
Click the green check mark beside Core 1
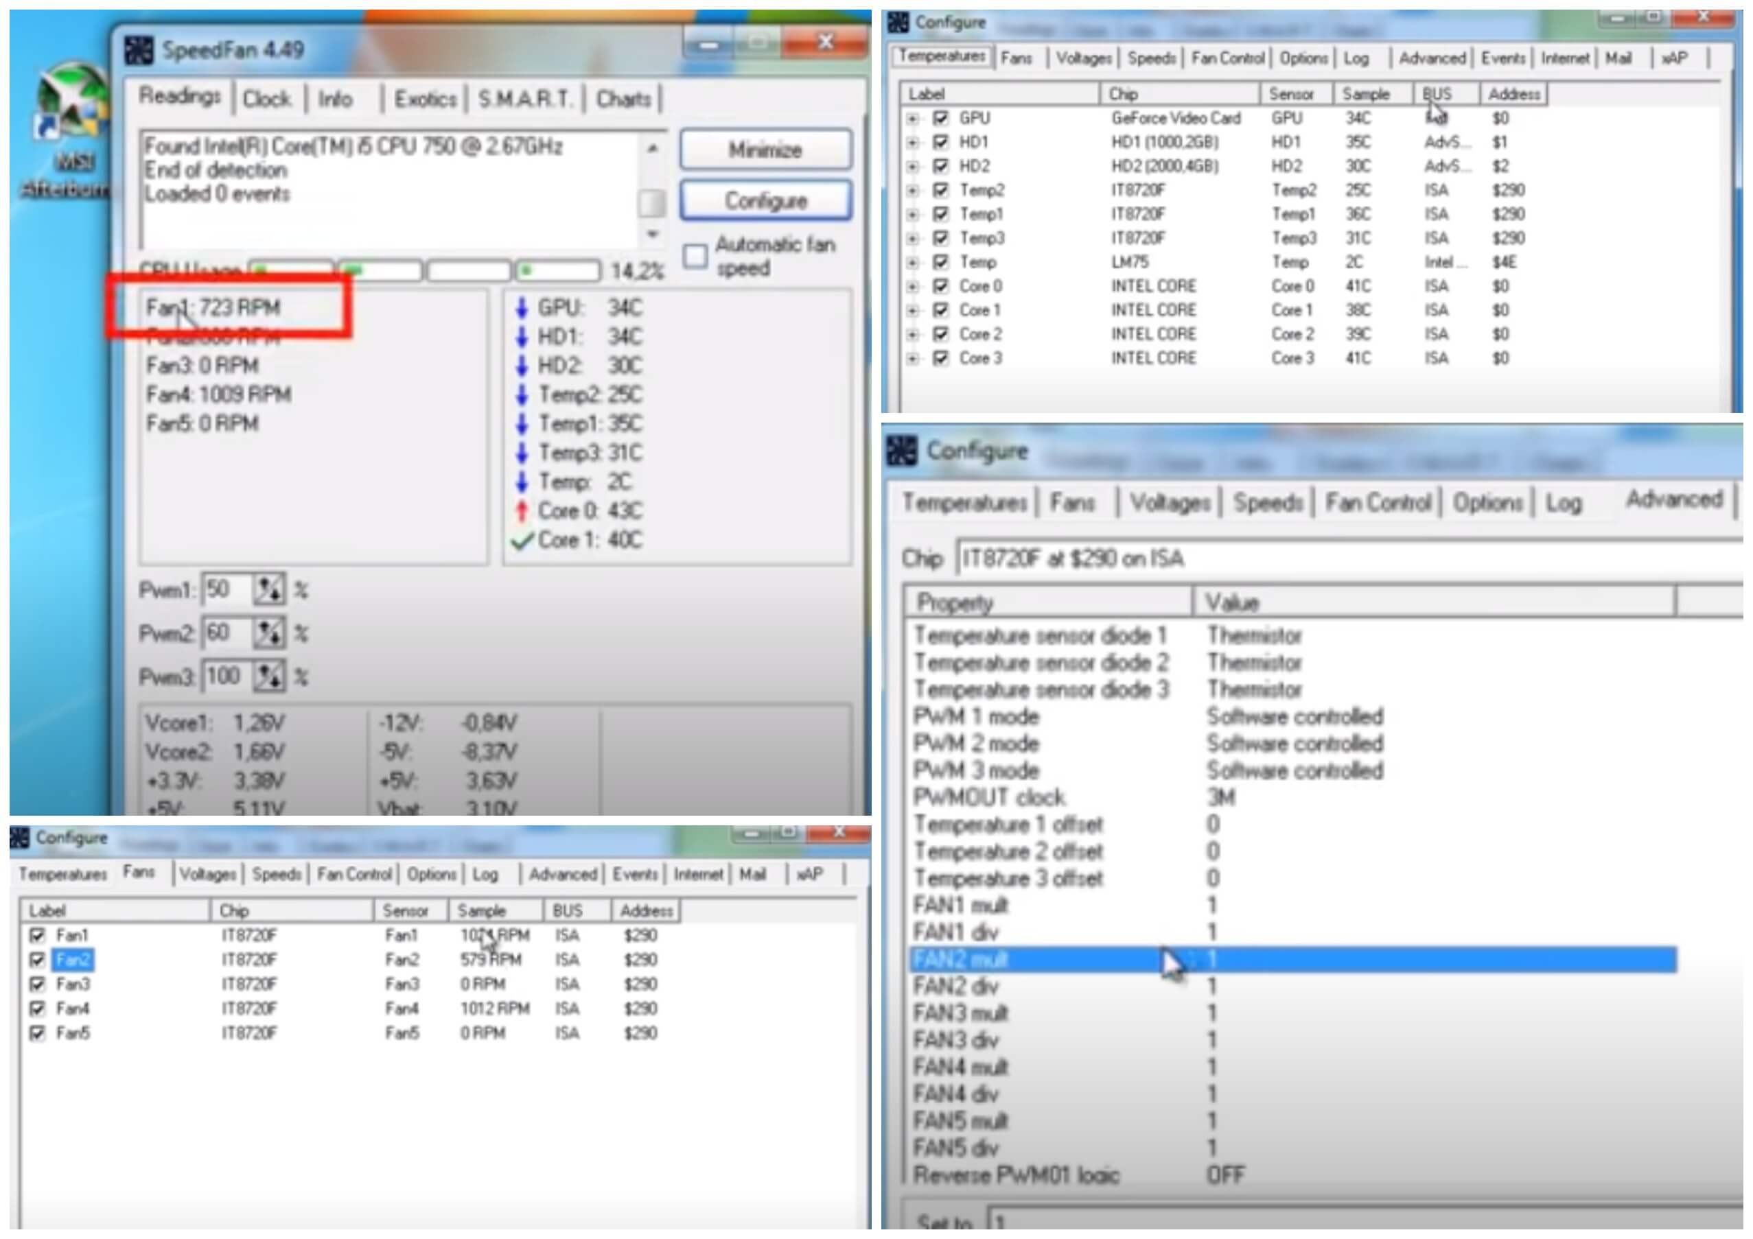(x=522, y=541)
